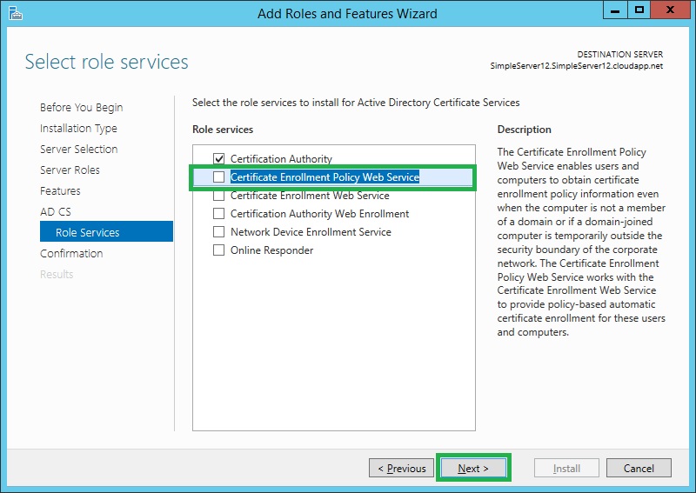Enable Certificate Enrollment Policy Web Service checkbox
Image resolution: width=696 pixels, height=493 pixels.
pos(219,177)
